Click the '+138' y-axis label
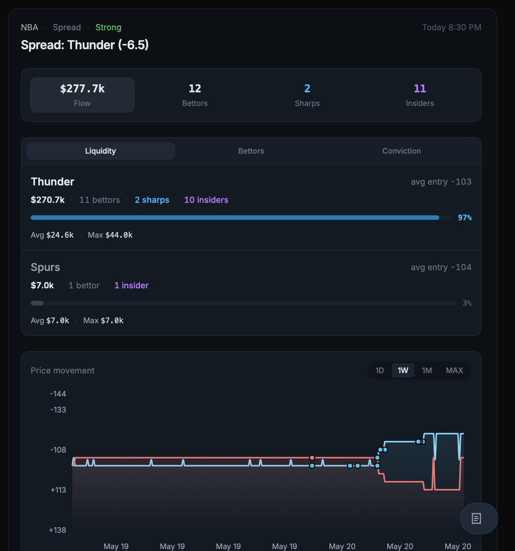The width and height of the screenshot is (515, 551). point(57,530)
